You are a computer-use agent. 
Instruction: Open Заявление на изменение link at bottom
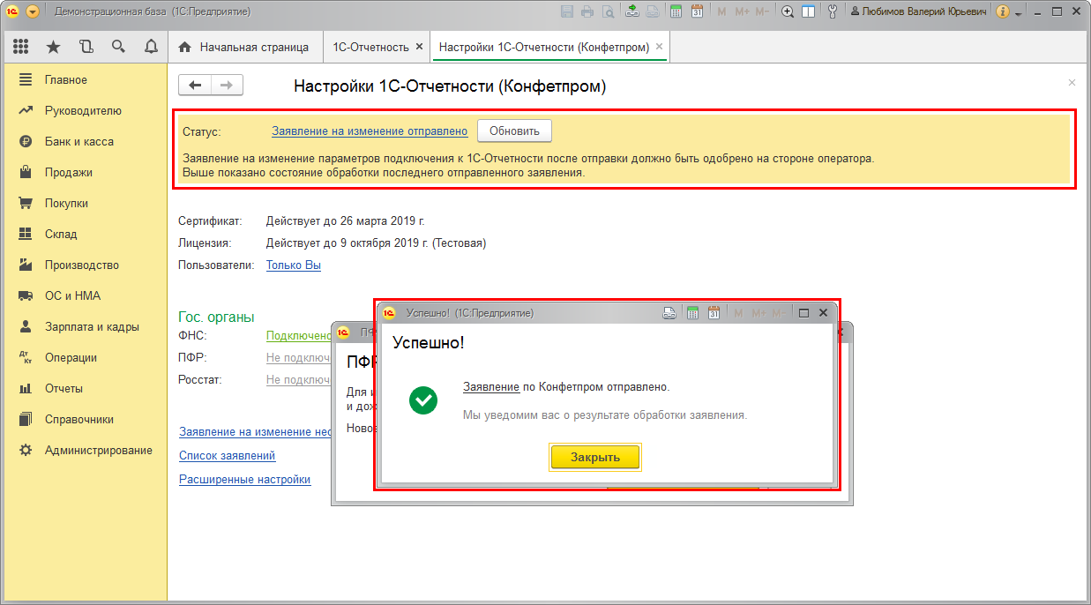(256, 431)
